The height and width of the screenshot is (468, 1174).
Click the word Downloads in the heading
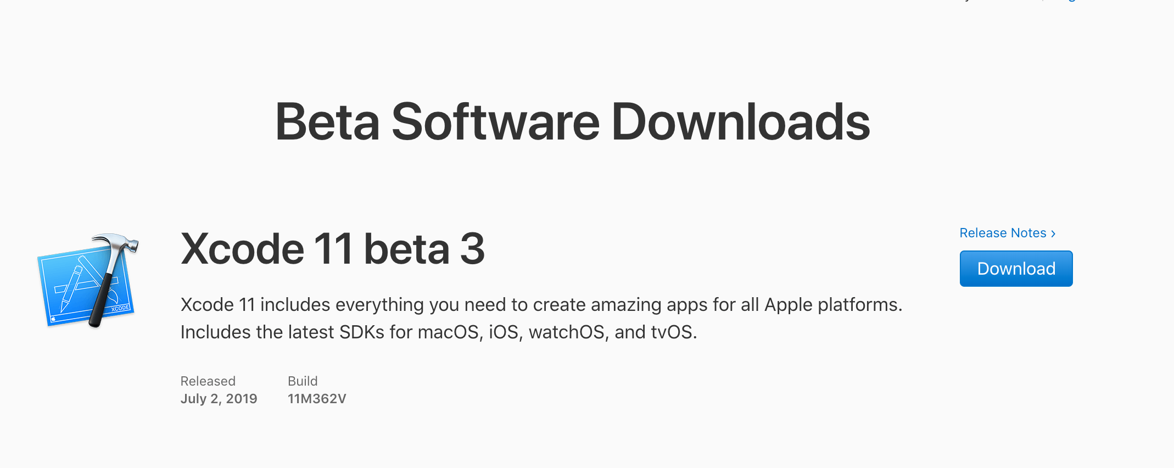[740, 122]
